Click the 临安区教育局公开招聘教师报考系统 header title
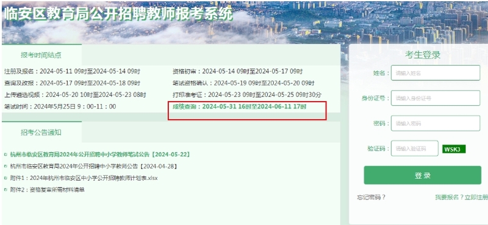488x225 pixels. [118, 13]
